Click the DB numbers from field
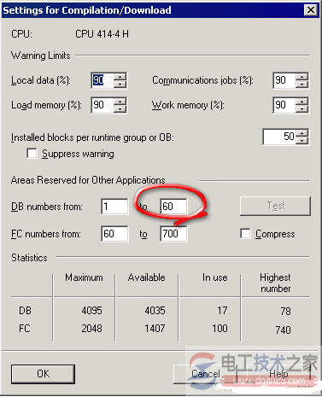The image size is (322, 397). tap(114, 207)
